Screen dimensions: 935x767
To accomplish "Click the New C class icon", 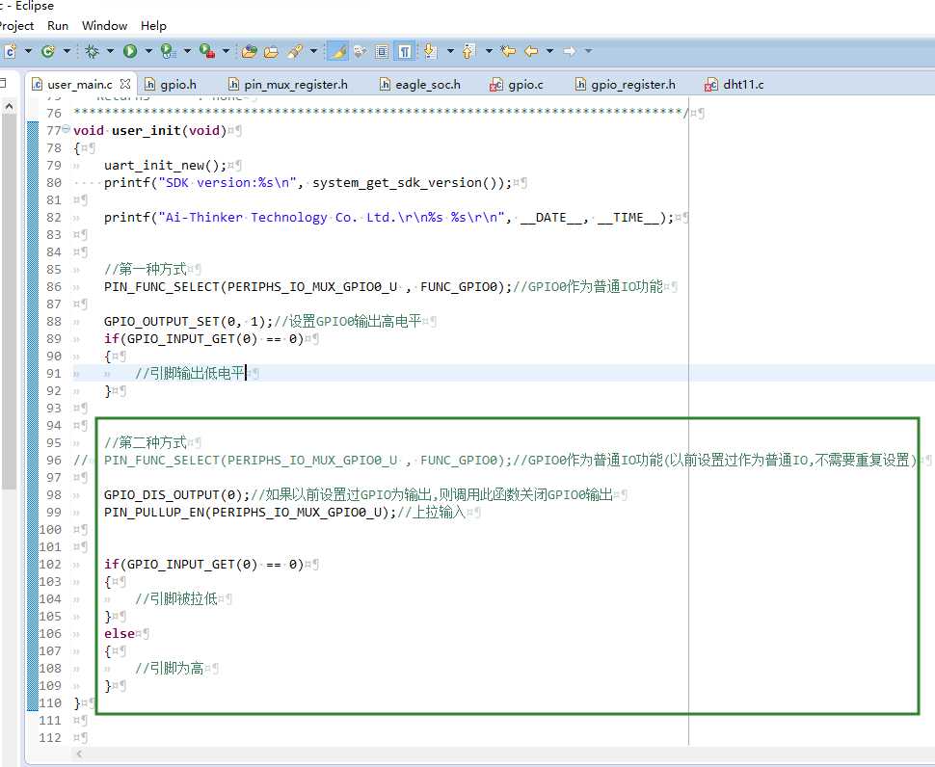I will click(x=48, y=52).
